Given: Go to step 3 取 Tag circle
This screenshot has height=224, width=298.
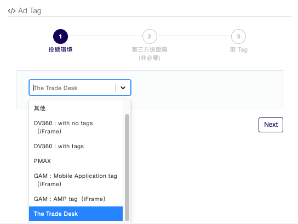Looking at the screenshot, I should (238, 36).
